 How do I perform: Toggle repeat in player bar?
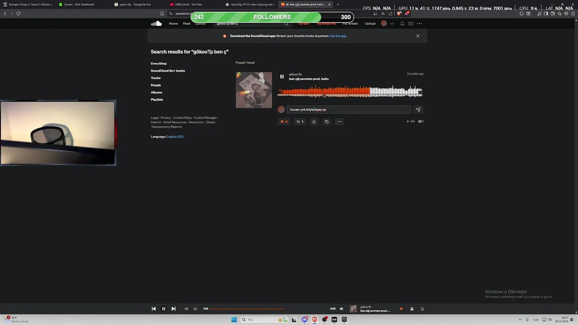pyautogui.click(x=195, y=309)
